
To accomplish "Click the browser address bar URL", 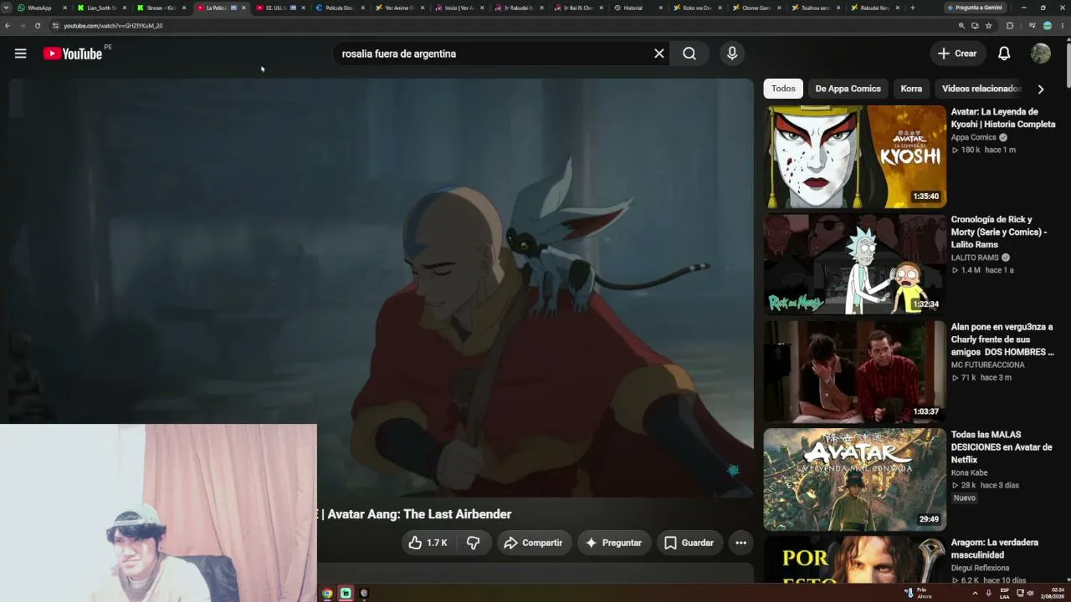I will coord(114,26).
